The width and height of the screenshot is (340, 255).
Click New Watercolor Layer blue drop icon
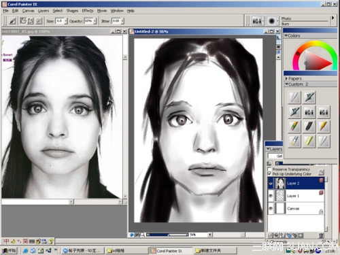coord(288,235)
